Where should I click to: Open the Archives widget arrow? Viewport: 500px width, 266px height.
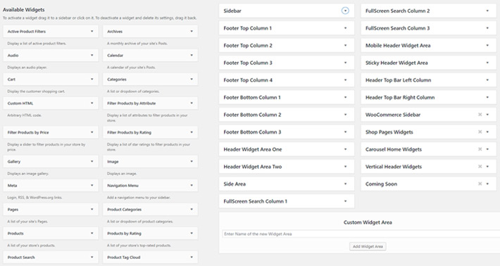click(192, 31)
